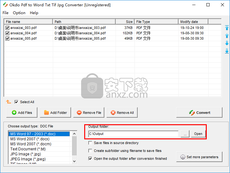Open the File menu
This screenshot has width=230, height=173.
[x=5, y=13]
